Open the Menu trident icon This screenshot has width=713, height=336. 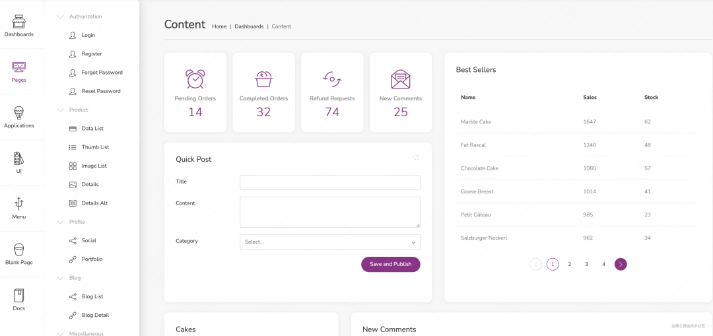coord(18,204)
